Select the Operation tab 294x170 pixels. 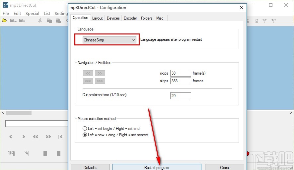tap(80, 18)
